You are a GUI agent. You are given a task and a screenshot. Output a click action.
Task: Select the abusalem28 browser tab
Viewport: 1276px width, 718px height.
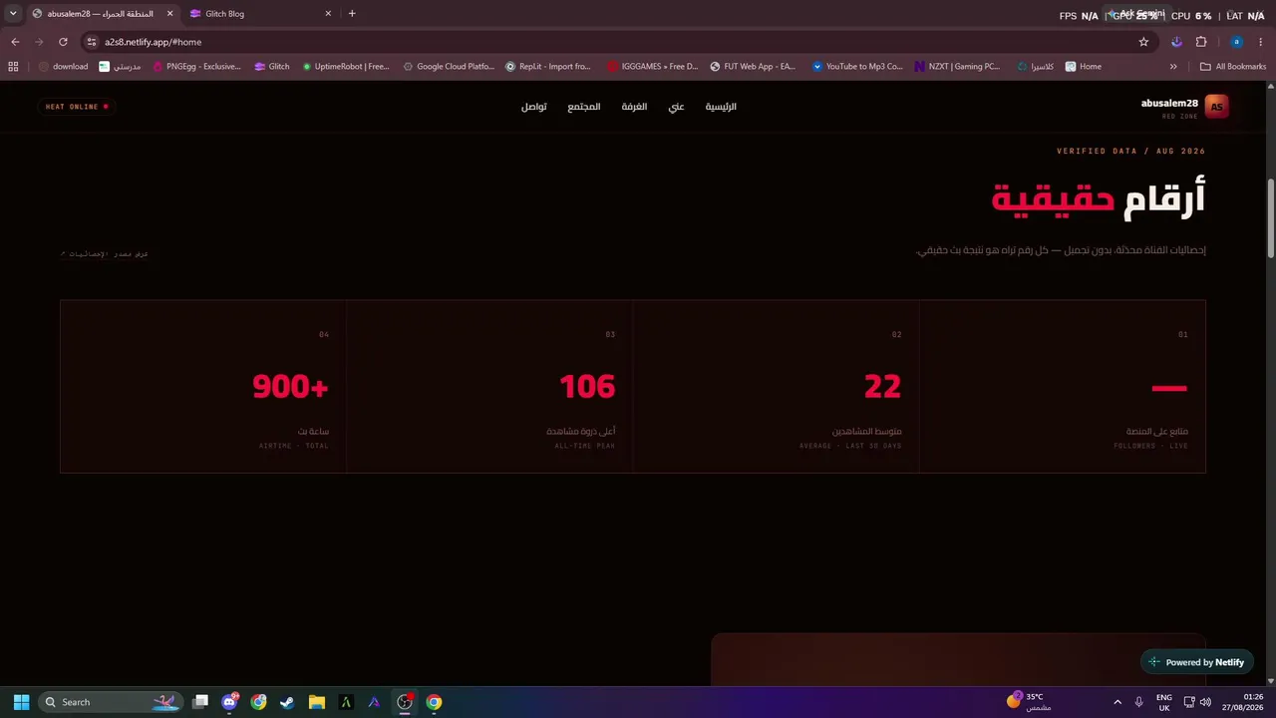point(102,14)
